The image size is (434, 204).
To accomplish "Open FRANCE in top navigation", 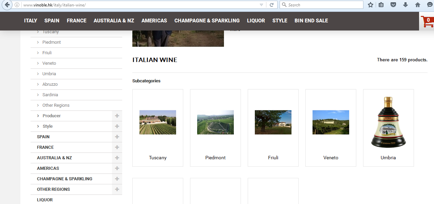I will (x=77, y=21).
